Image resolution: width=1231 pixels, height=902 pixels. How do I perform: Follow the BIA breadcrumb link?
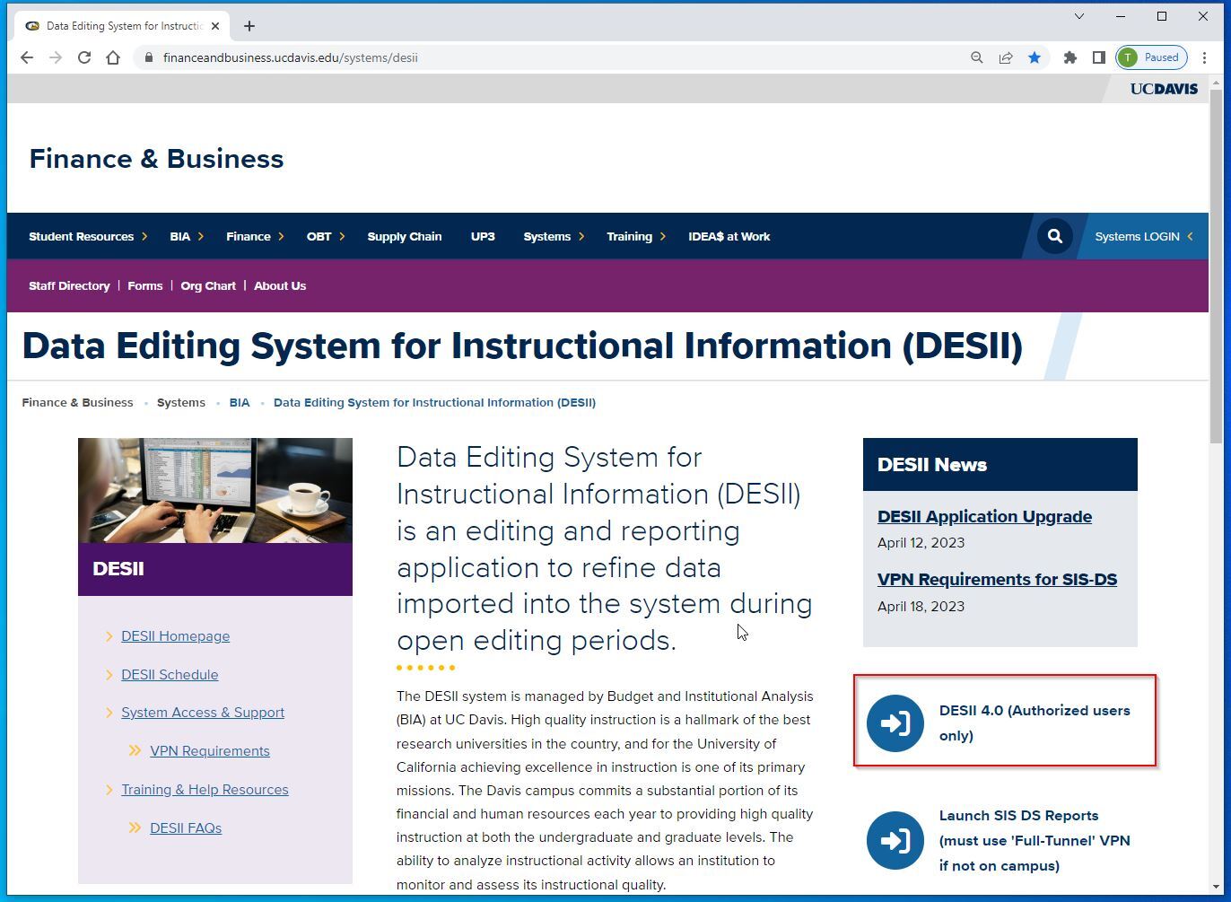point(240,402)
